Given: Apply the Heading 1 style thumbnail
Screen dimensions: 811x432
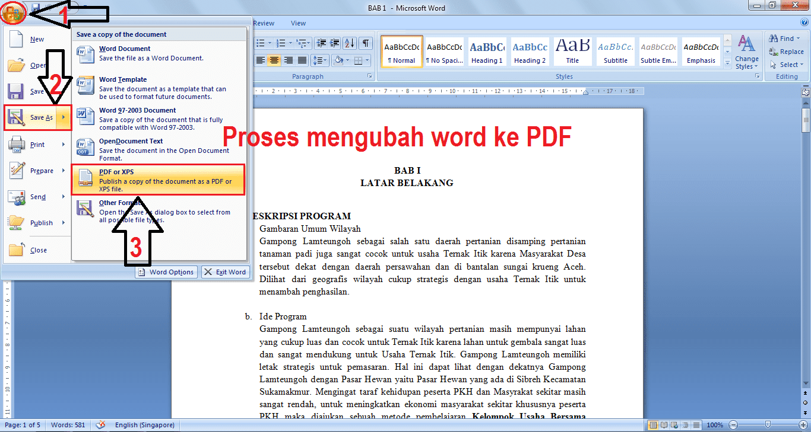Looking at the screenshot, I should point(487,52).
